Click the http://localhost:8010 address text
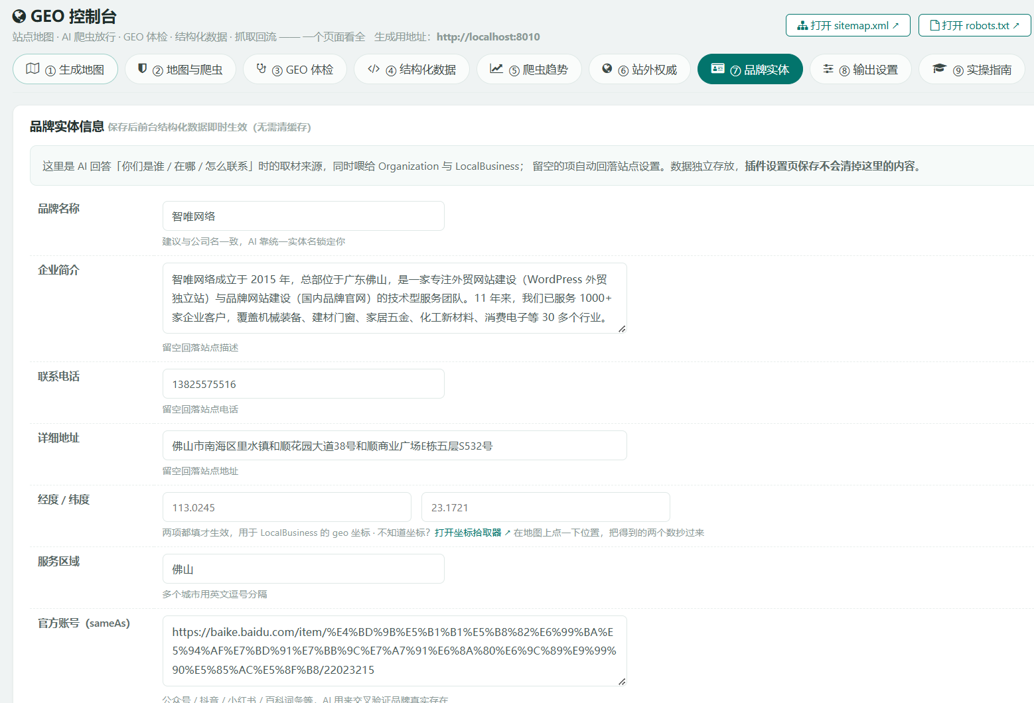1034x703 pixels. click(x=488, y=37)
